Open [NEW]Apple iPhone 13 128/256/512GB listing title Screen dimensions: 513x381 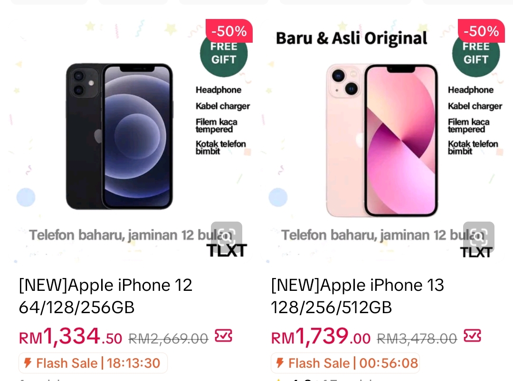click(x=357, y=296)
